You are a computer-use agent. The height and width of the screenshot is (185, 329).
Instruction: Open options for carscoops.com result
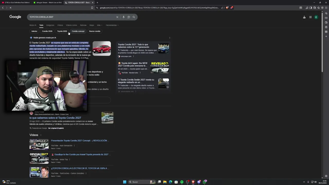133,56
